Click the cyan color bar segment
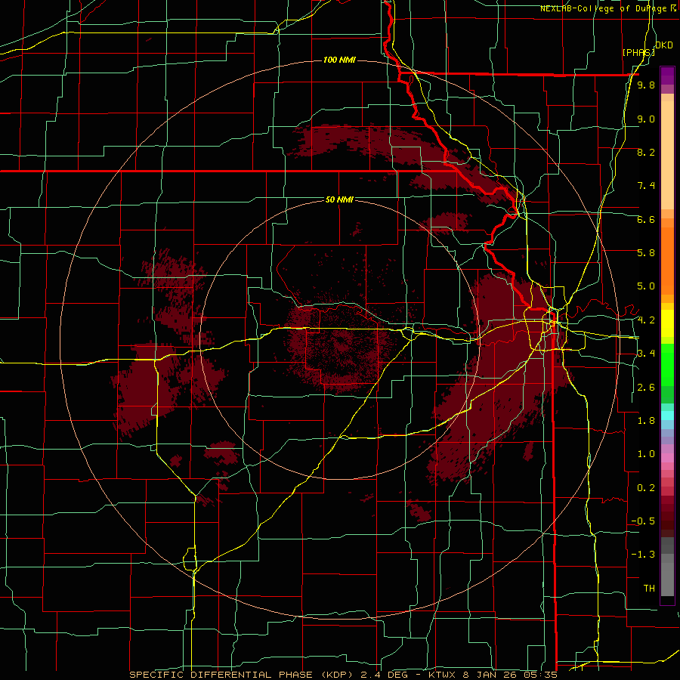Viewport: 680px width, 680px height. 667,415
